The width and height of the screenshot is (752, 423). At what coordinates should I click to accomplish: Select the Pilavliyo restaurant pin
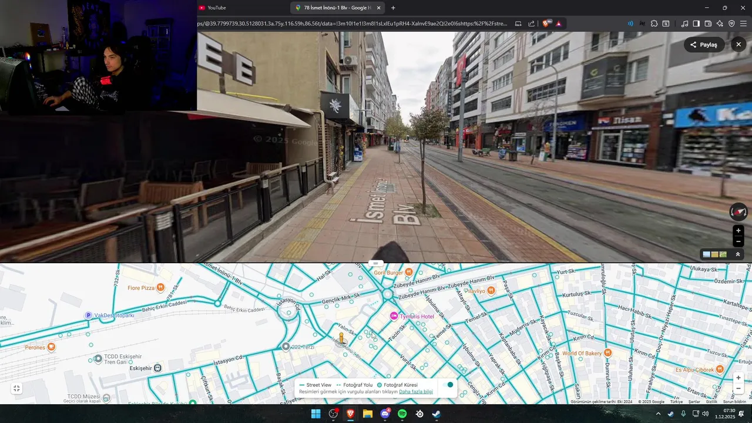(491, 290)
